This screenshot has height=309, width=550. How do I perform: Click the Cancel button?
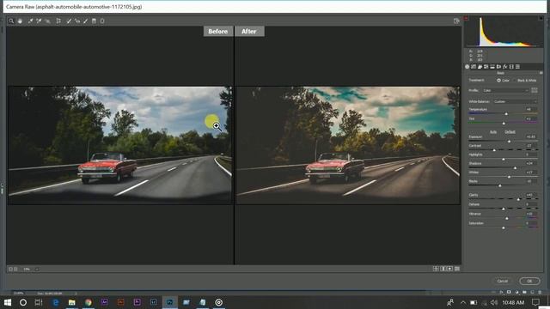click(x=502, y=281)
